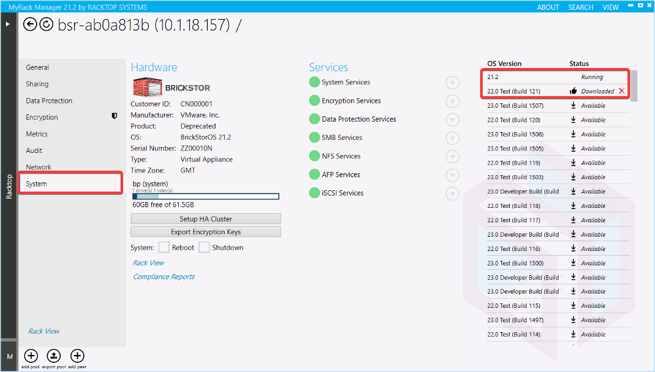
Task: Download 22.0 Test (Build 117)
Action: [573, 220]
